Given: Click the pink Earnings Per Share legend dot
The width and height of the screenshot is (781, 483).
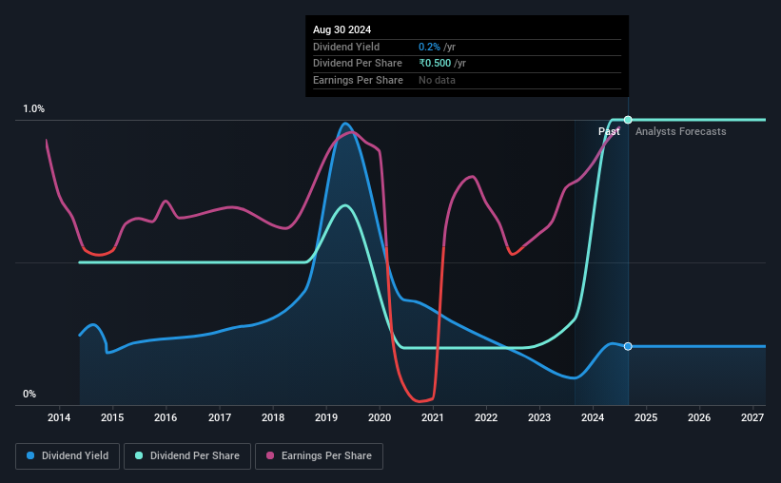Looking at the screenshot, I should click(270, 455).
